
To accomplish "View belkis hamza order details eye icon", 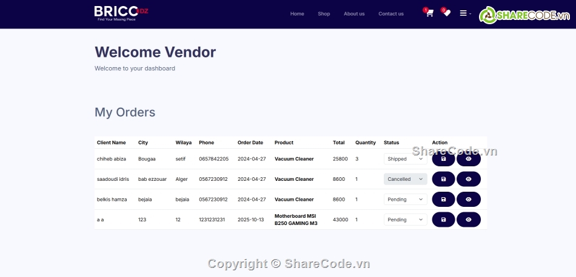I will point(468,199).
